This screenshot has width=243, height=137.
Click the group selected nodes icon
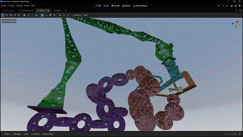32,15
